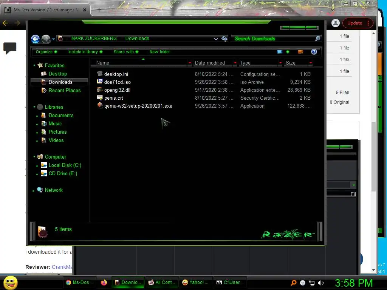This screenshot has width=387, height=290.
Task: Select Network in the navigation pane
Action: pos(54,190)
